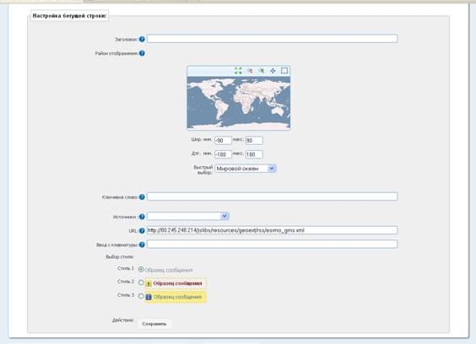Click the green zoom-to-full-extent map icon
The width and height of the screenshot is (476, 344).
tap(238, 71)
